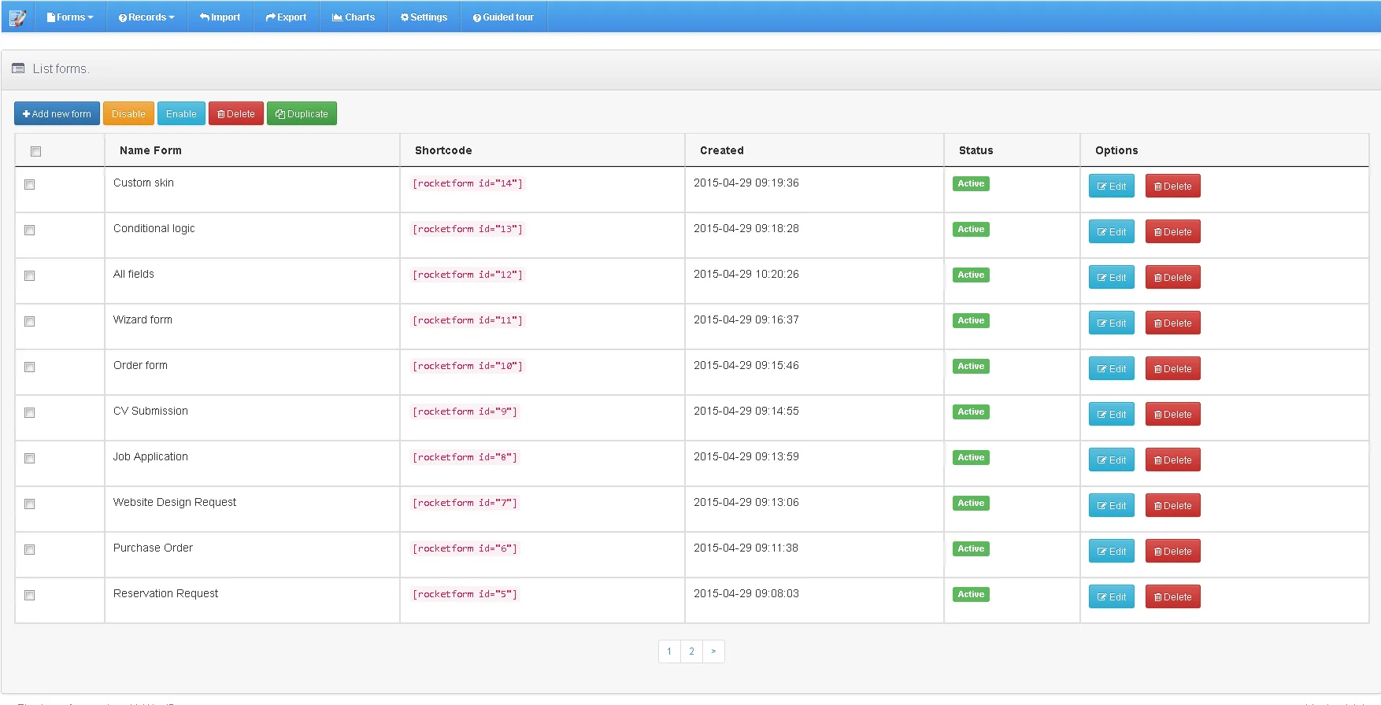Check the Custom skin row checkbox
The width and height of the screenshot is (1381, 705).
pyautogui.click(x=30, y=184)
